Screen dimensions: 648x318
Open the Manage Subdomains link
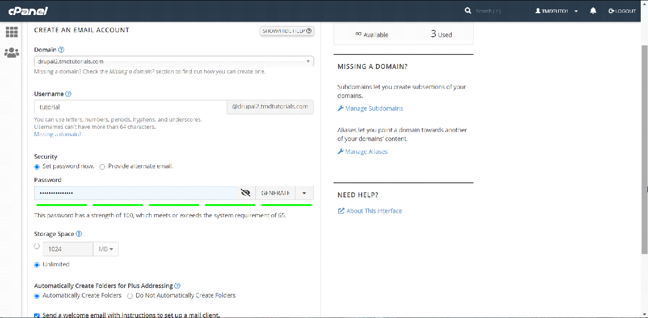tap(374, 108)
